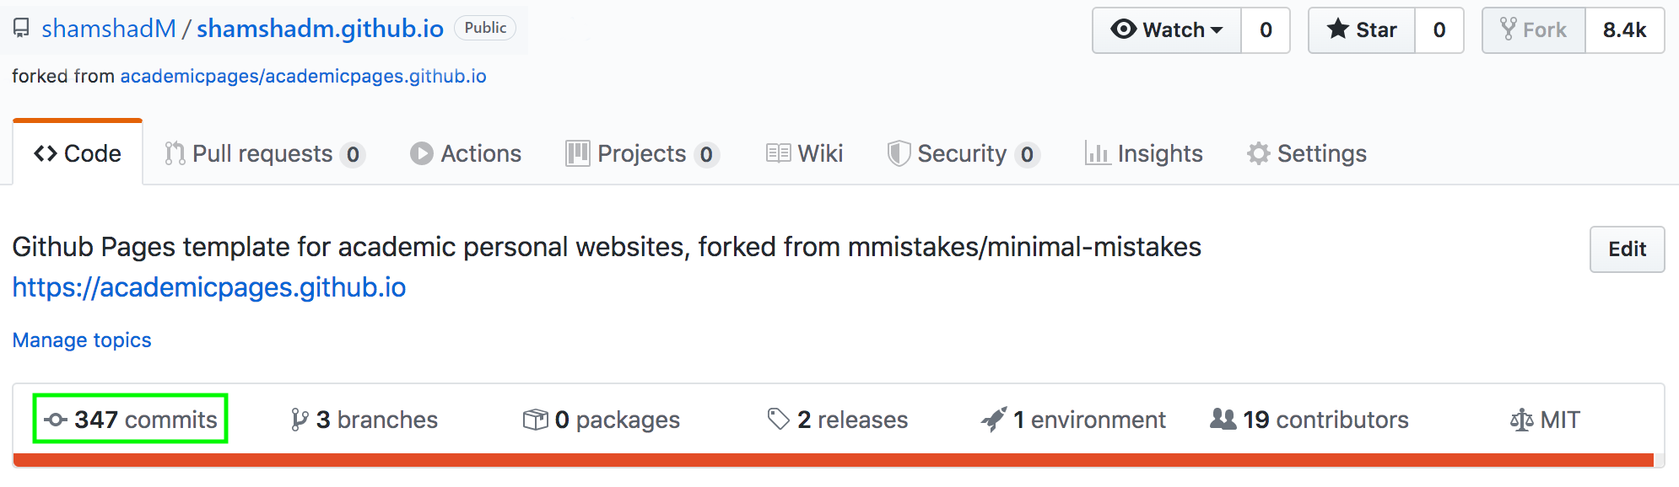The height and width of the screenshot is (487, 1679).
Task: Click the Watch dropdown caret arrow
Action: pos(1216,30)
